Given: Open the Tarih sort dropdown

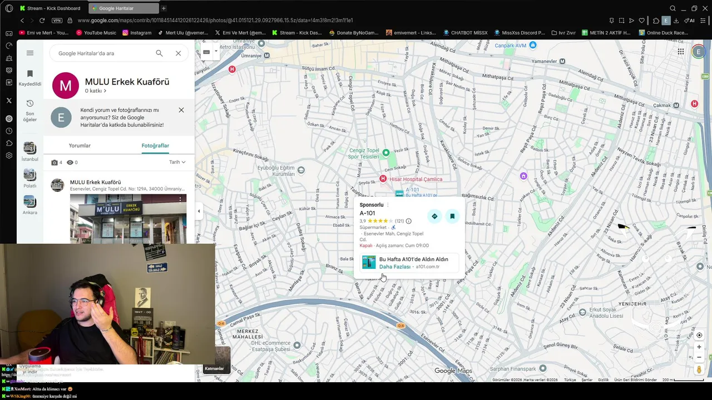Looking at the screenshot, I should [x=177, y=162].
